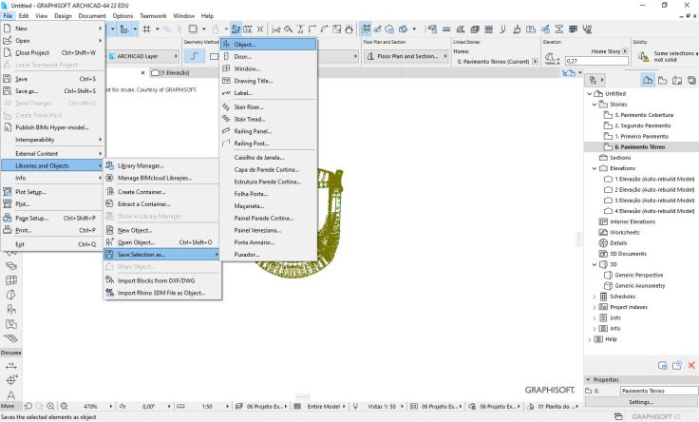The image size is (699, 422).
Task: Select the Text tool in toolbox
Action: pyautogui.click(x=11, y=395)
